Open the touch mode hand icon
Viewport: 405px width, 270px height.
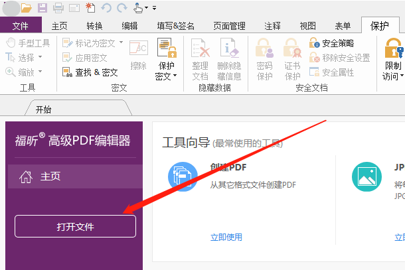pyautogui.click(x=138, y=8)
